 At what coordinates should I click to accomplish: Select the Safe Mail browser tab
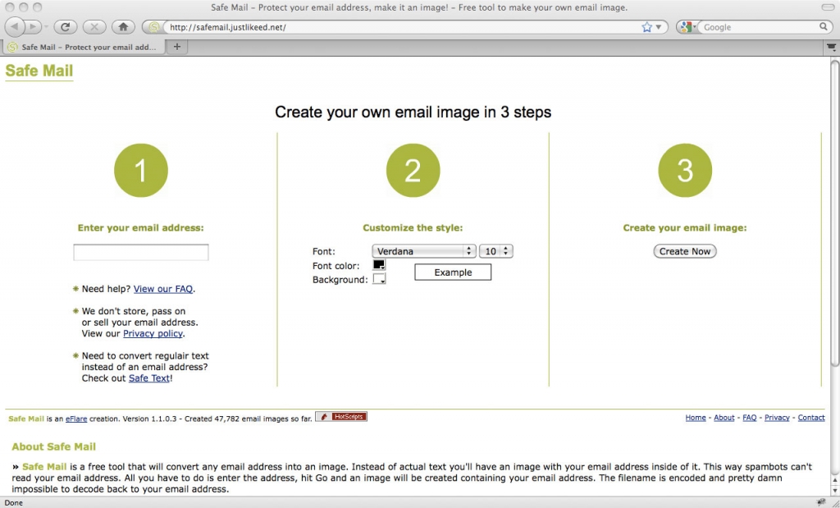83,47
